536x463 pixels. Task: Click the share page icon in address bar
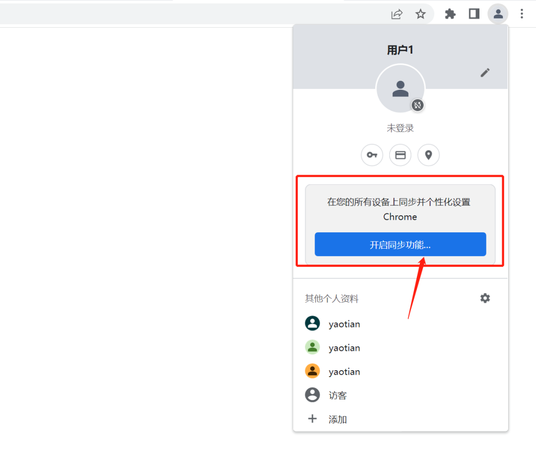[x=397, y=14]
